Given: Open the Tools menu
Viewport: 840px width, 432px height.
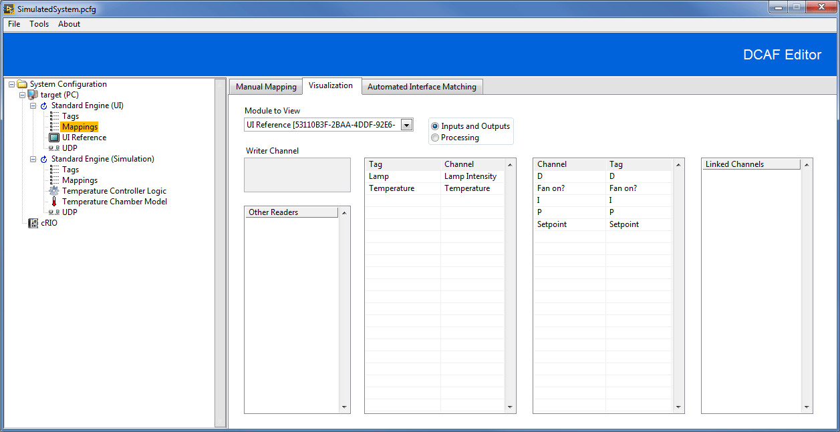Looking at the screenshot, I should click(39, 23).
